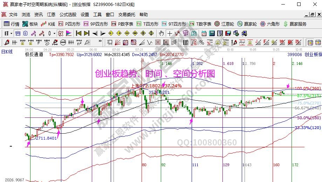Screen dimensions: 322x182
Task: Expand the 日 period dropdown arrow
Action: point(11,33)
